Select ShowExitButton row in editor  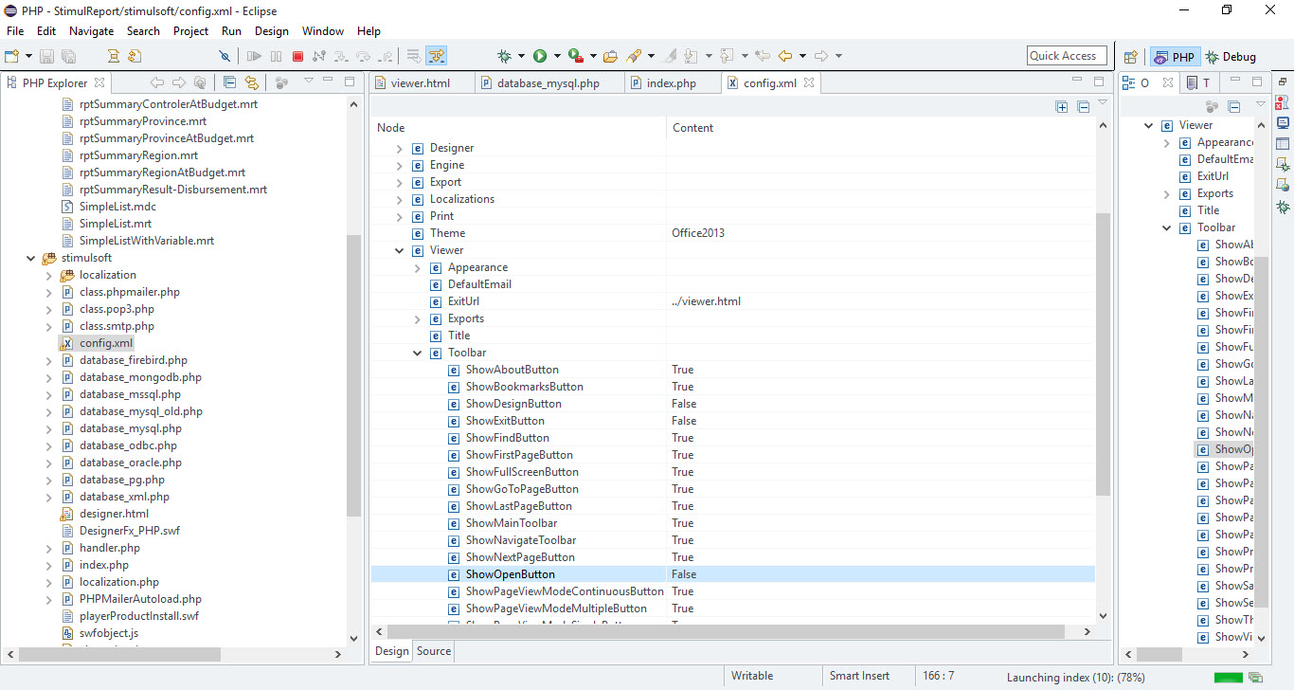tap(732, 421)
